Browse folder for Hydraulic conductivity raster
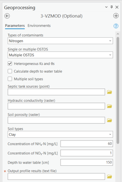This screenshot has height=182, width=122. click(x=109, y=106)
